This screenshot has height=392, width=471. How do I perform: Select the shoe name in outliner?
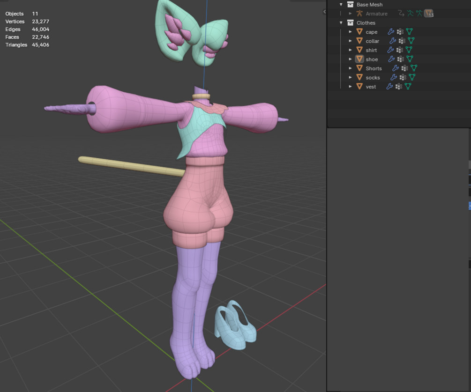(372, 59)
